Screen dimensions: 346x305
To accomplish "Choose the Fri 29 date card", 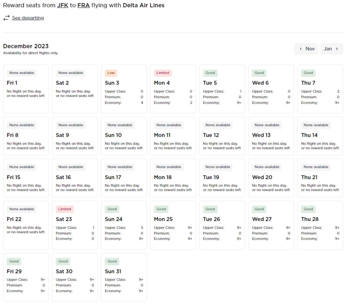I will coord(26,277).
